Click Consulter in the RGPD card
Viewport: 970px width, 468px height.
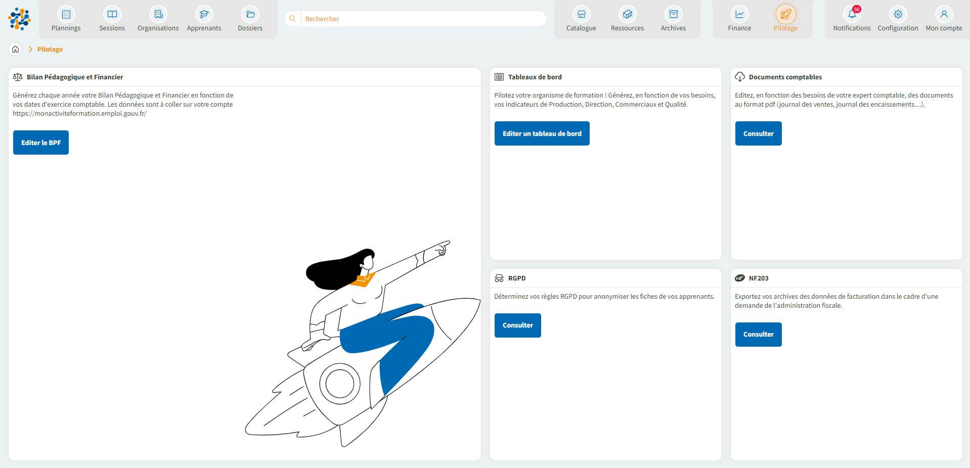[517, 325]
